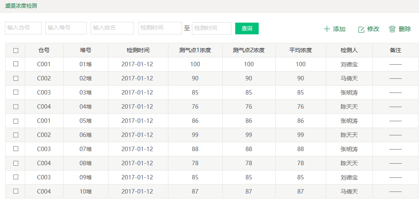Select the 10堆 cell

86,192
